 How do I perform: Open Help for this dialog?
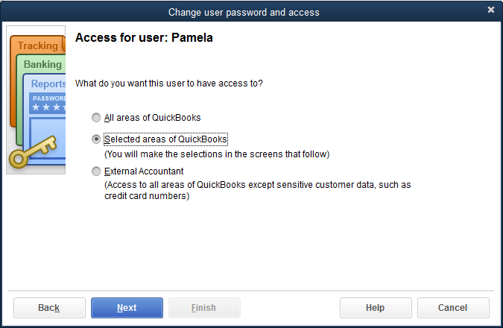pyautogui.click(x=376, y=308)
